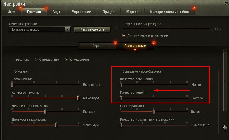Open the Управление tab
Screen dimensions: 229x140
tap(81, 12)
